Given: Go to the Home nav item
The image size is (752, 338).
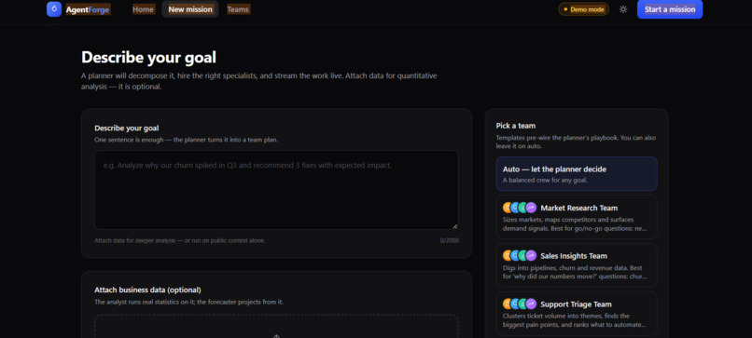Looking at the screenshot, I should [143, 9].
